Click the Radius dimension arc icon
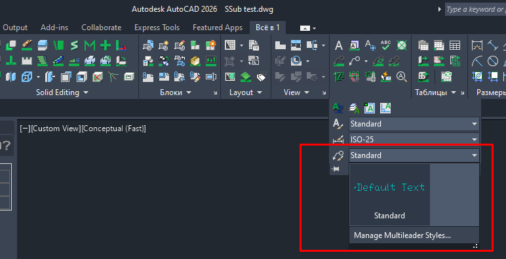 [477, 61]
